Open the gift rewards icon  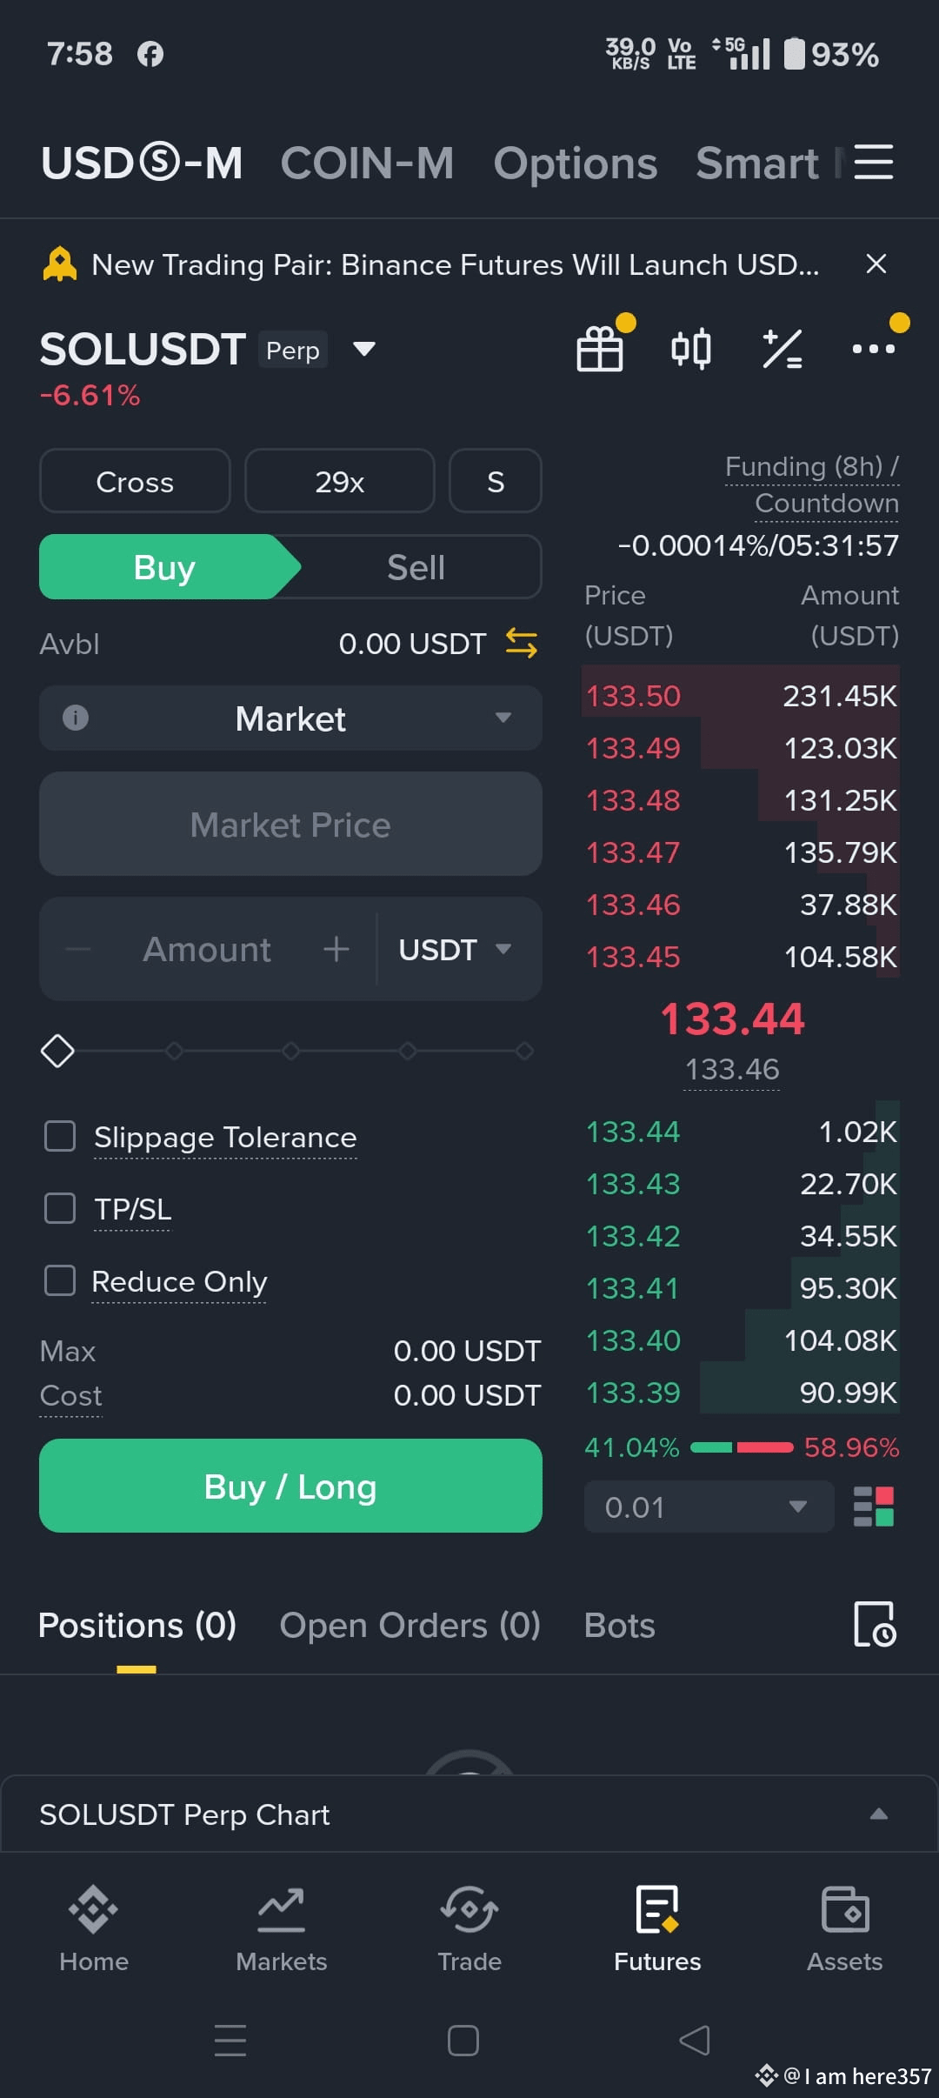coord(601,348)
